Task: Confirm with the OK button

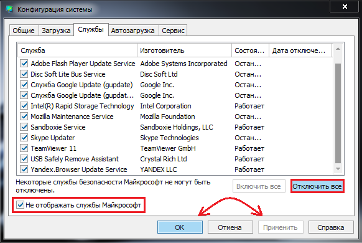Action: click(180, 227)
